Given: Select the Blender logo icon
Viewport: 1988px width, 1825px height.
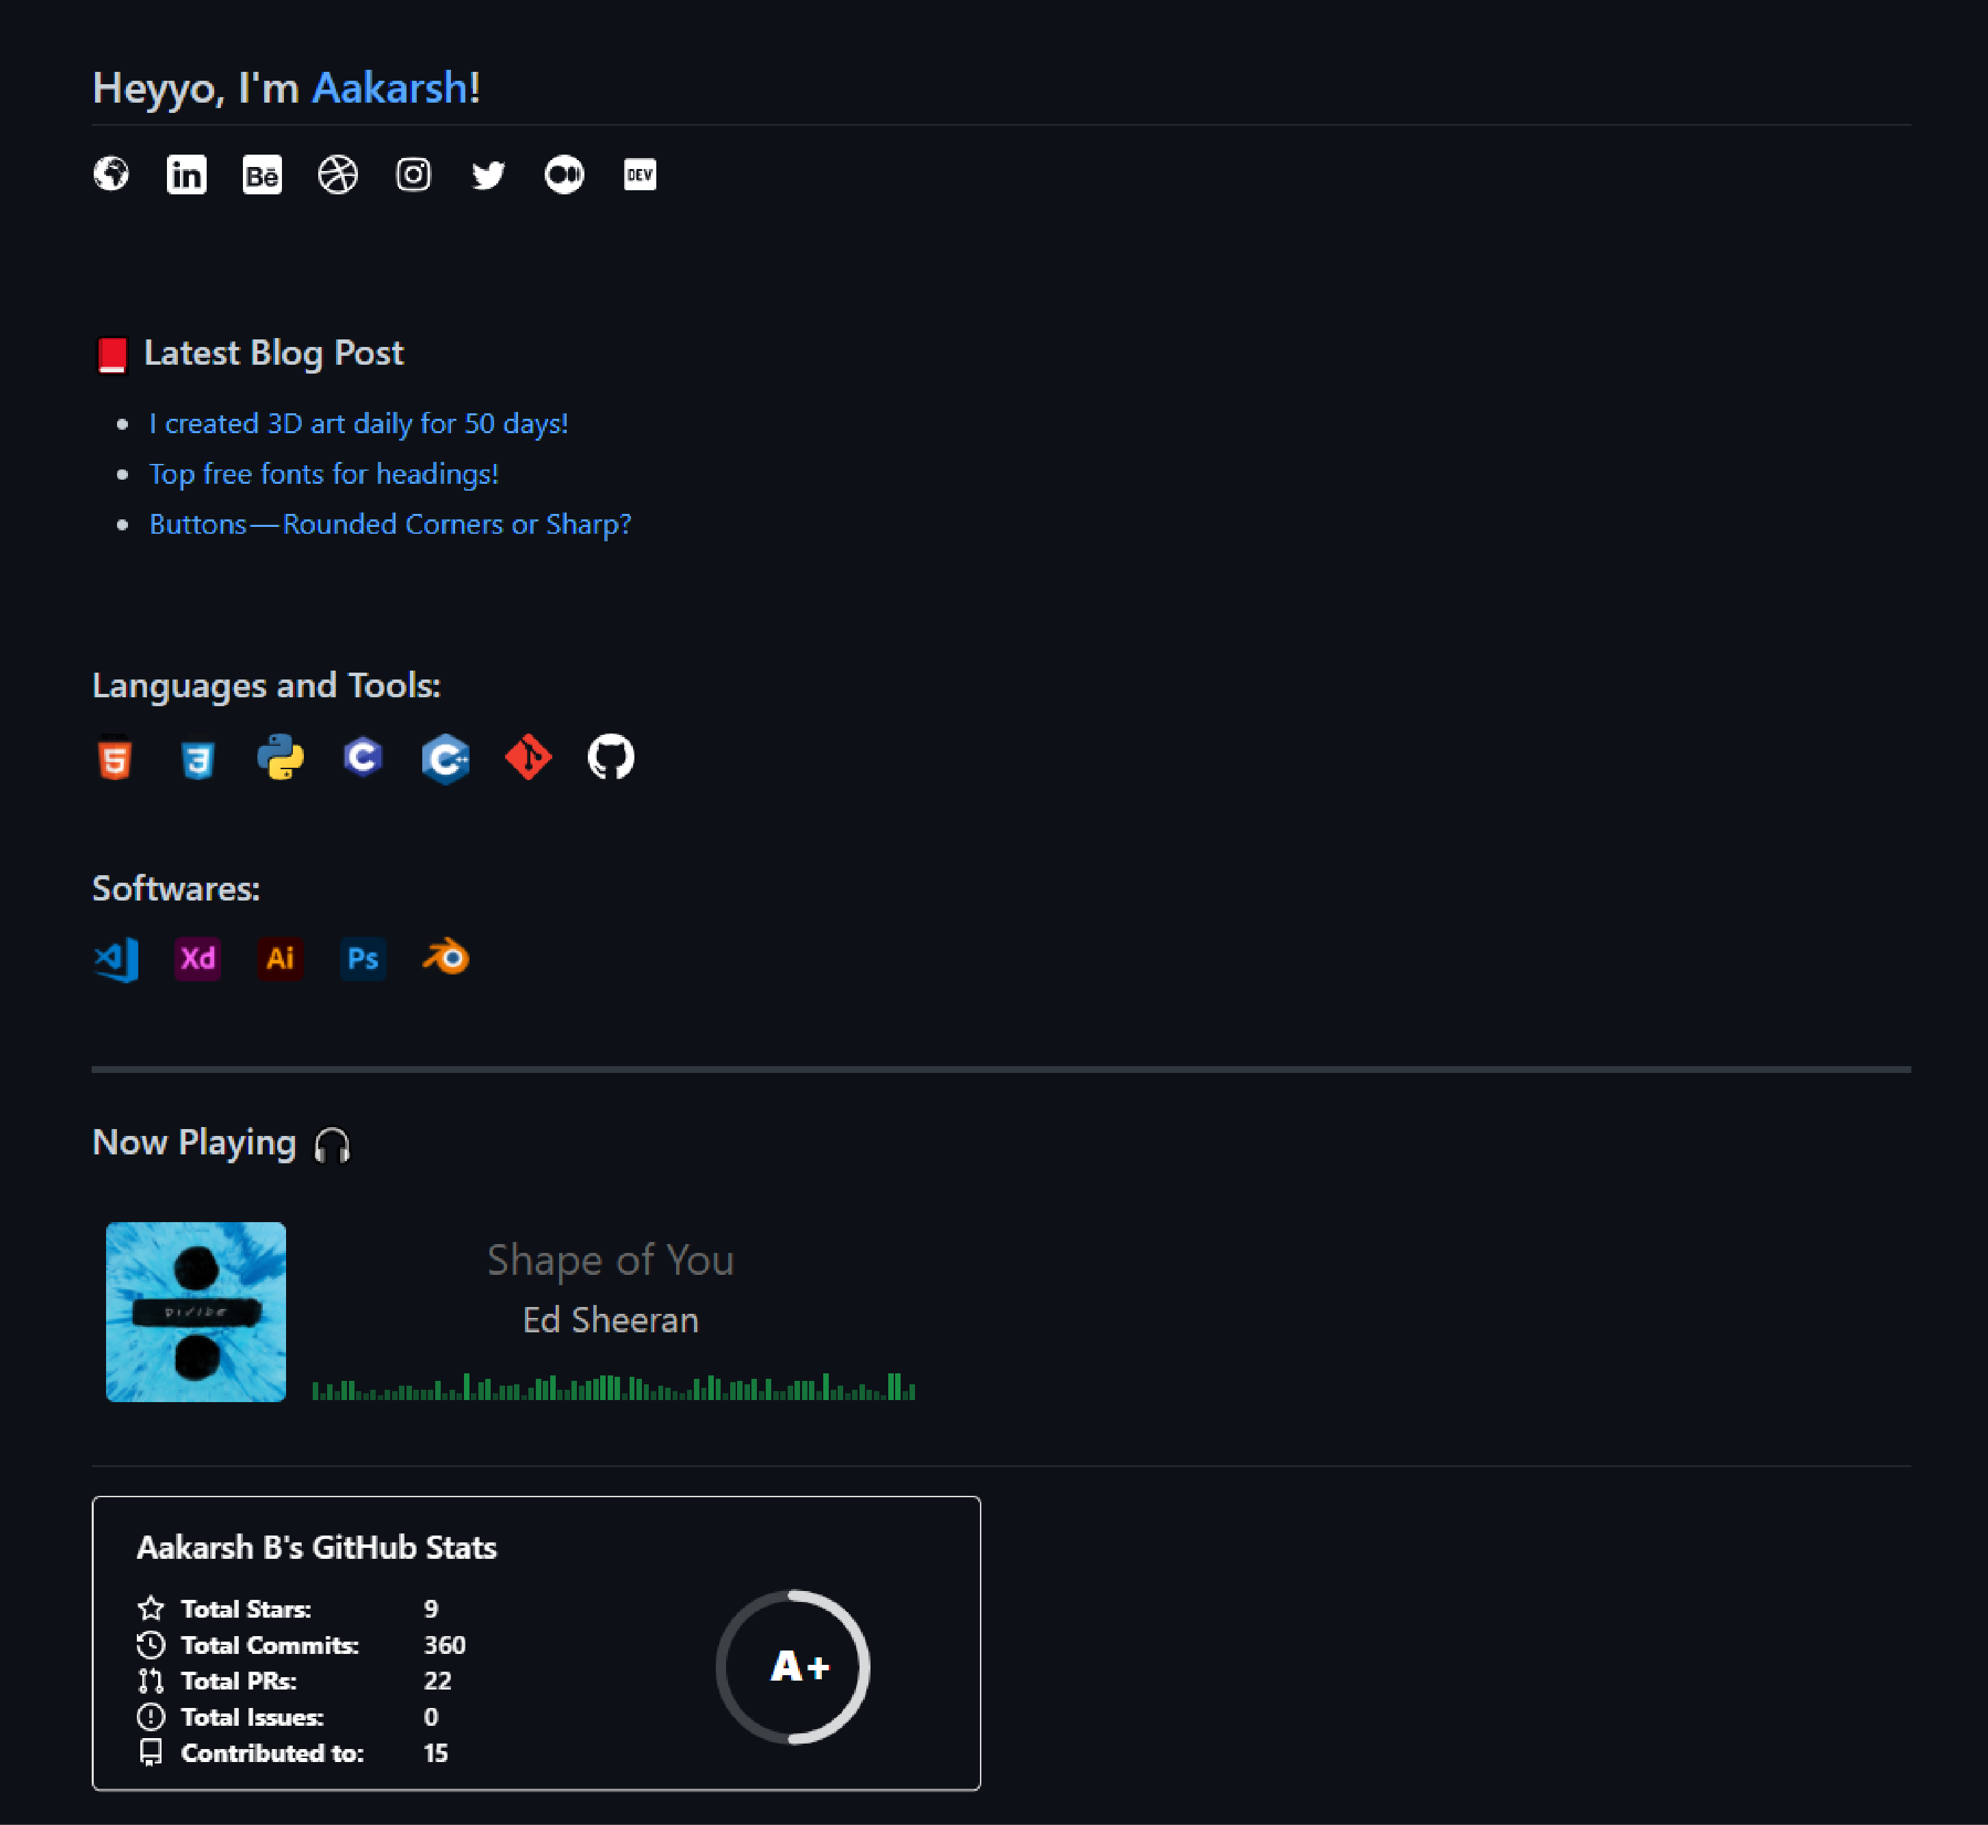Looking at the screenshot, I should pos(446,957).
